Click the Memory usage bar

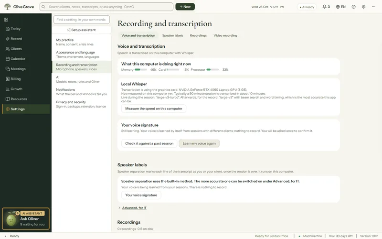pyautogui.click(x=141, y=70)
